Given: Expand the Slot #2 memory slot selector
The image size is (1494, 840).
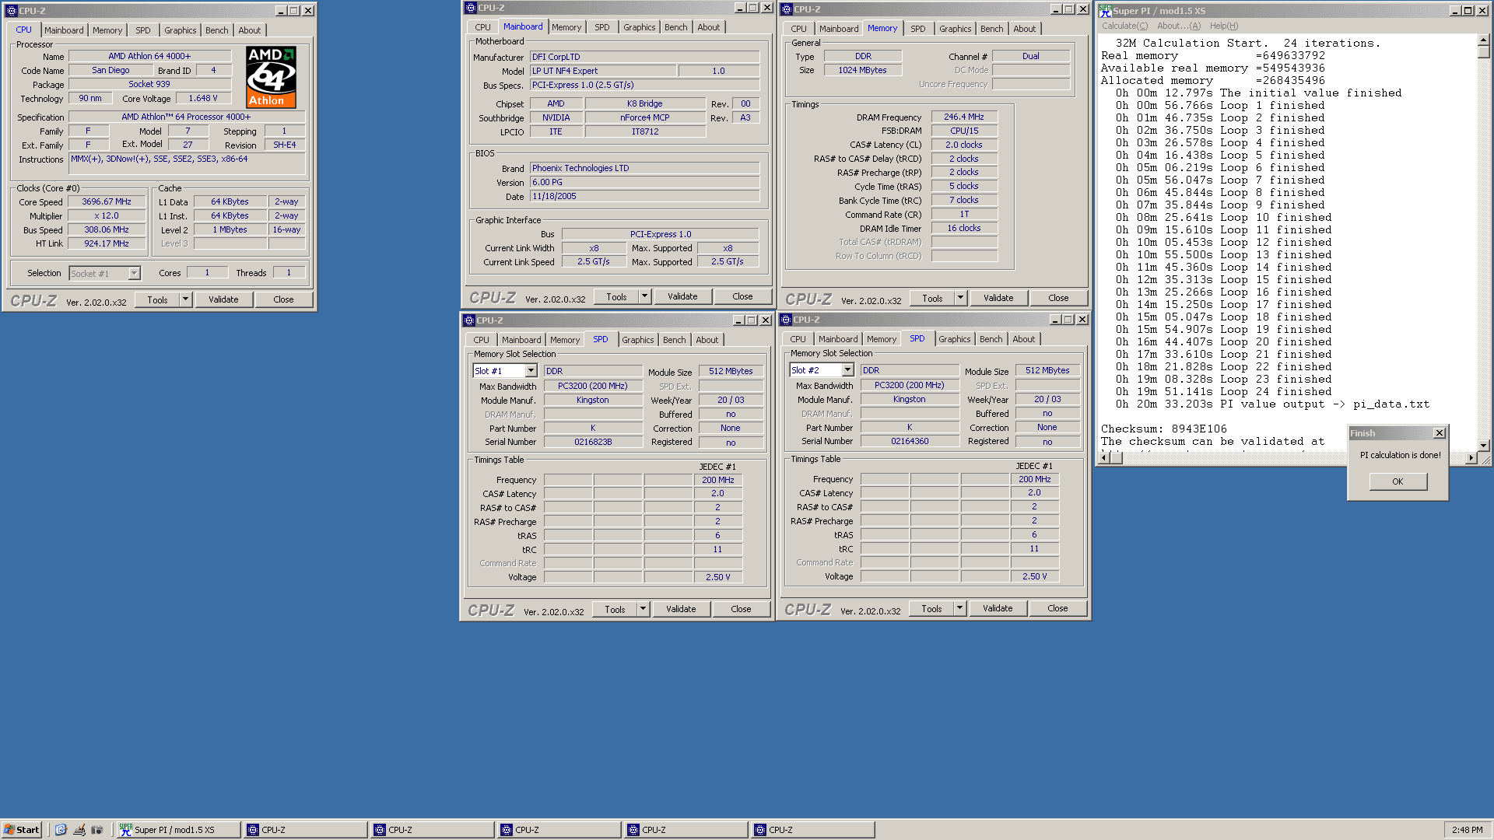Looking at the screenshot, I should [x=847, y=370].
